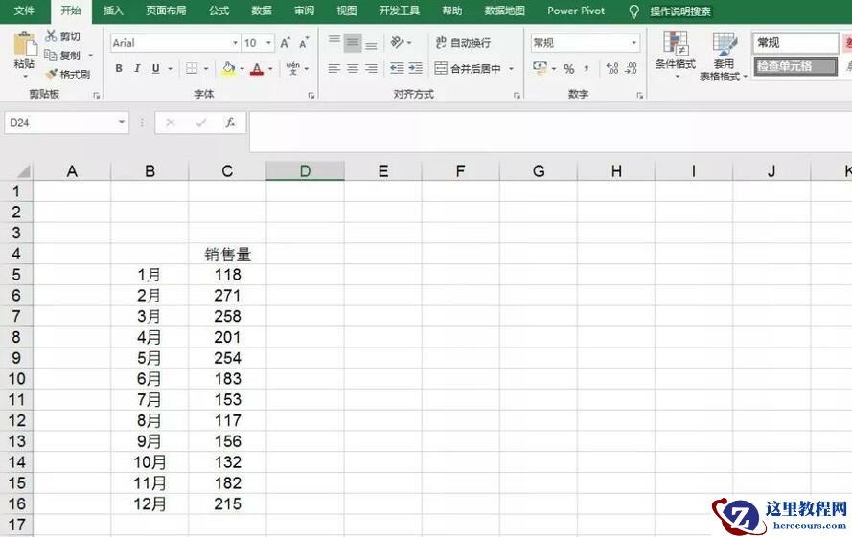Click the Insert Function fx button
Screen dimensions: 852x537
click(230, 123)
